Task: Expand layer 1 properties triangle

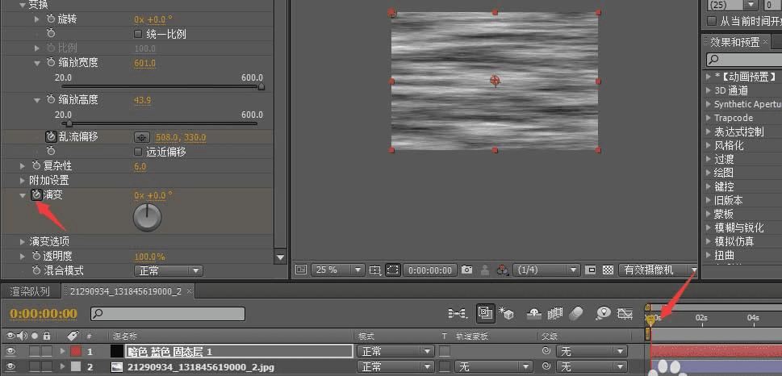Action: point(62,352)
